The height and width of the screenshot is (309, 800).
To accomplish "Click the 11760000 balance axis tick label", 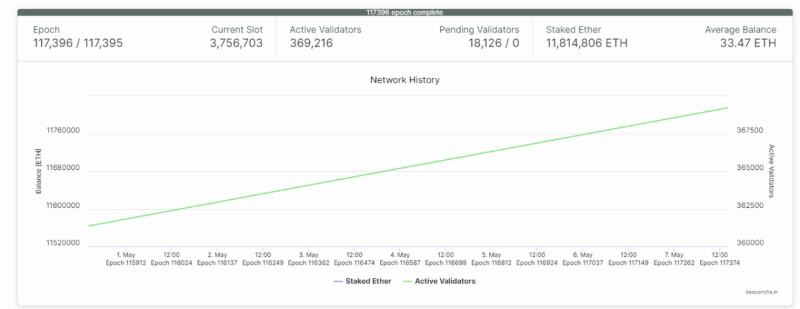I will [63, 131].
